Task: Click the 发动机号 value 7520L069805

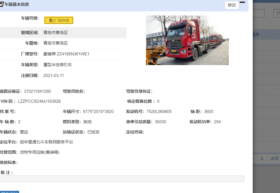Action: (x=159, y=112)
